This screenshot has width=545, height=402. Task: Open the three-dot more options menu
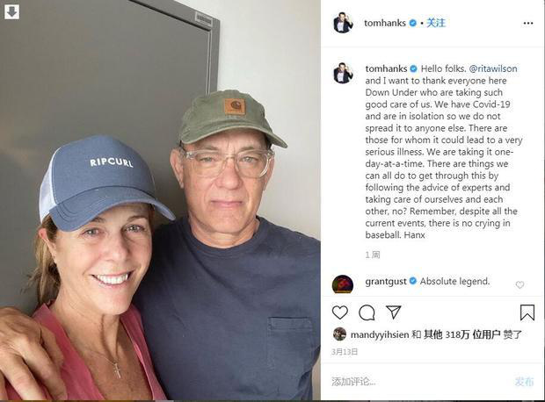(528, 23)
